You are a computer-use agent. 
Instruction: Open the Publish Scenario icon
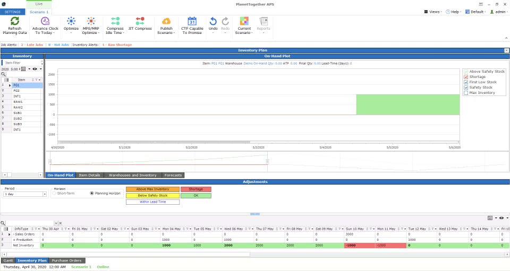click(x=166, y=21)
